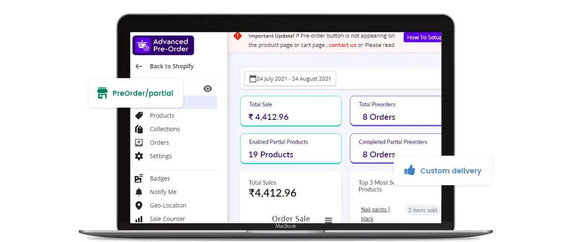Open the Badges menu item
The height and width of the screenshot is (242, 588).
tap(160, 178)
